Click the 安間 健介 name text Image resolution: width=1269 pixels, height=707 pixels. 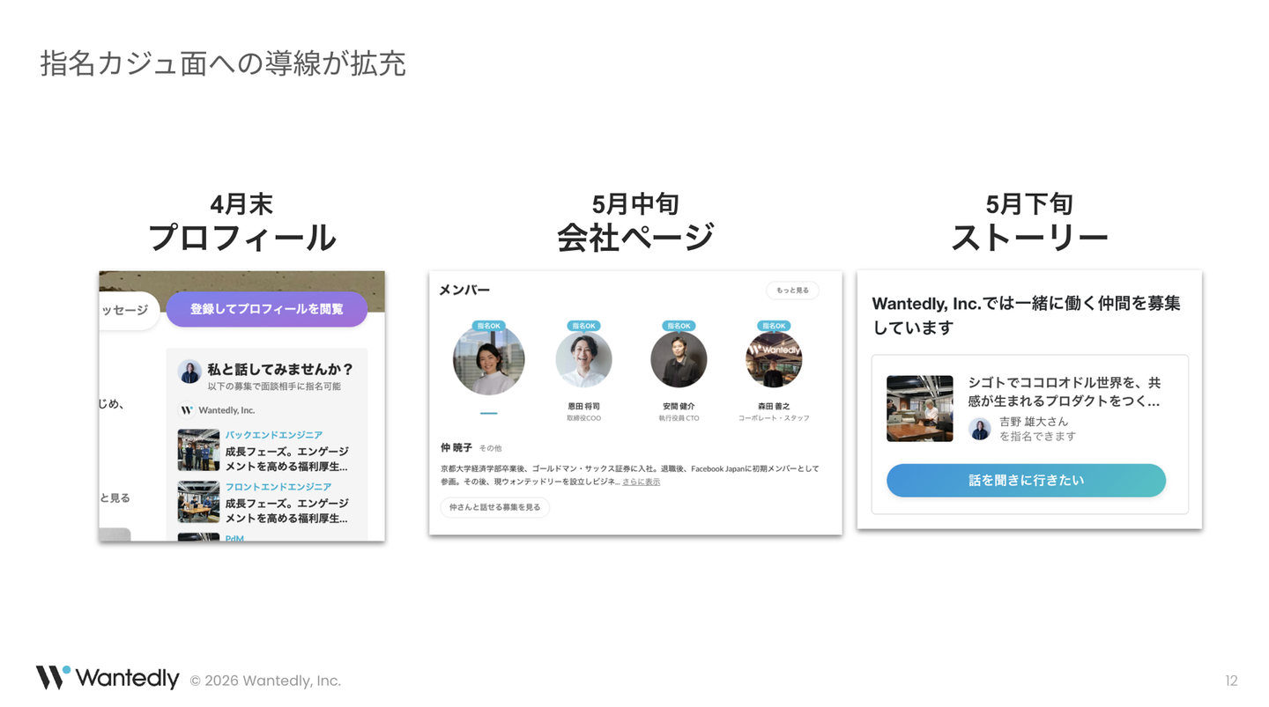point(679,407)
